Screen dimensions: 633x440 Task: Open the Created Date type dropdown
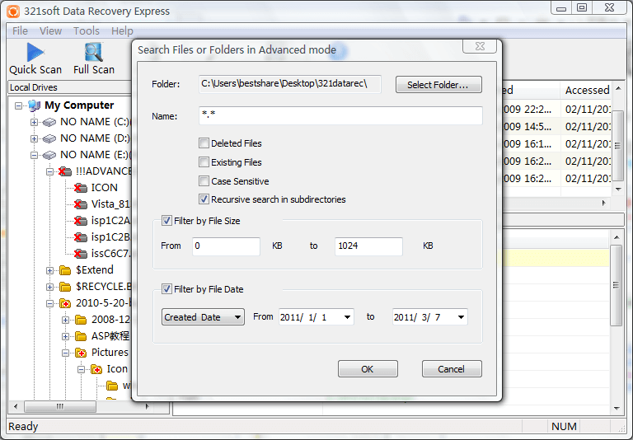click(x=203, y=317)
